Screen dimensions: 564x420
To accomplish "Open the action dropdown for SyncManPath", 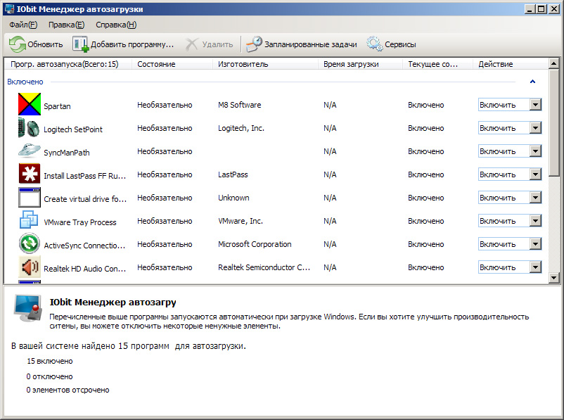I will coord(535,151).
